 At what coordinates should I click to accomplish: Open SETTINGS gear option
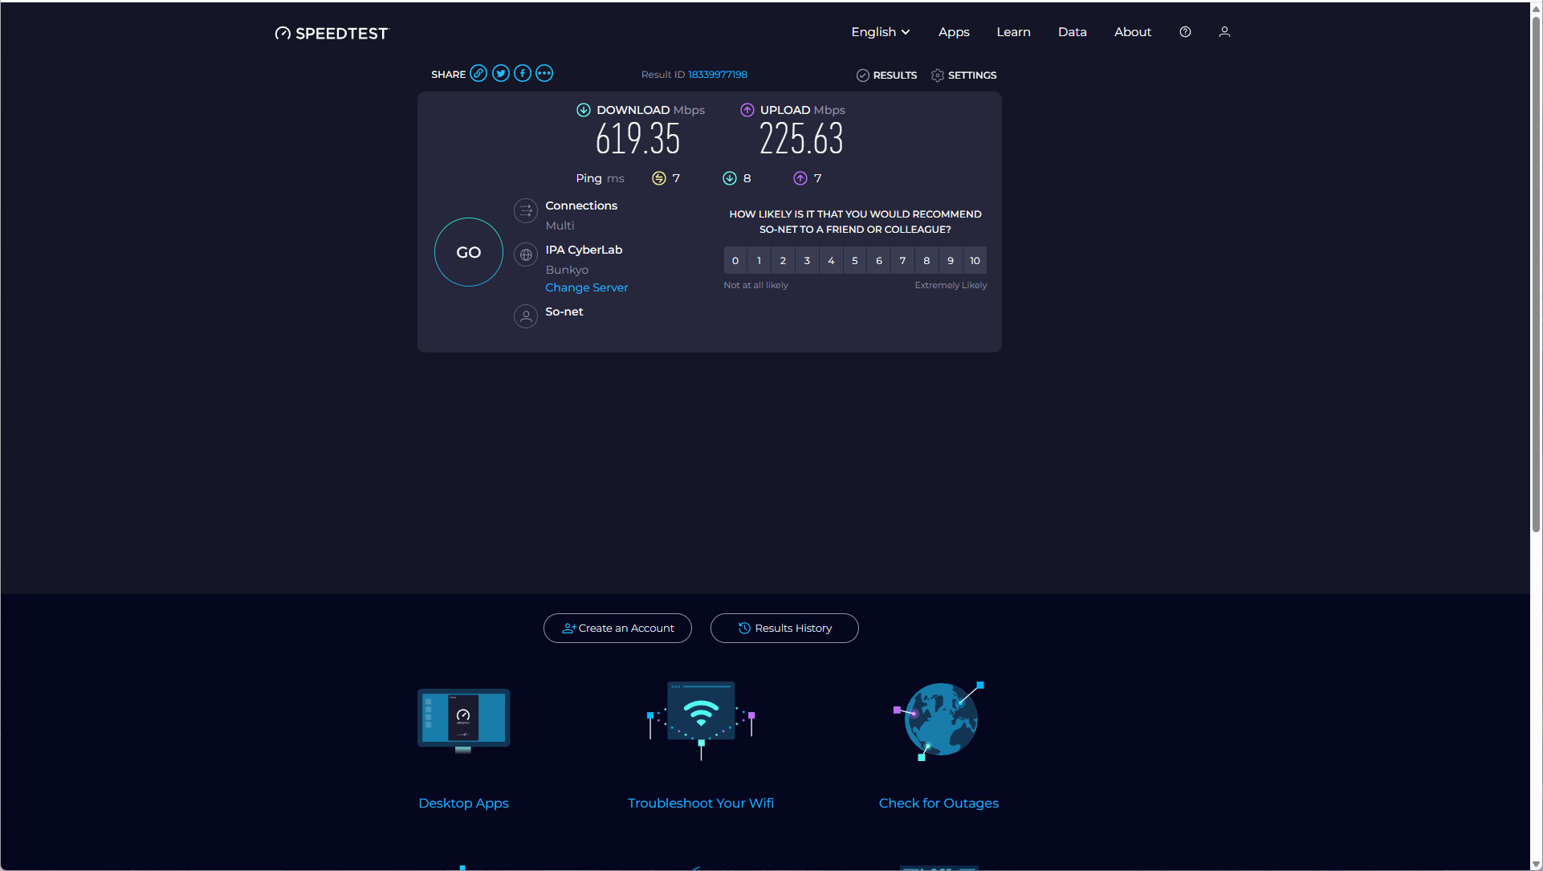(963, 75)
